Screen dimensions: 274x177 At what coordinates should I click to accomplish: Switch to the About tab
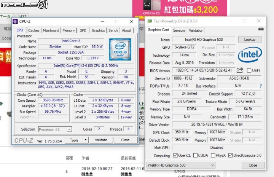pos(126,30)
